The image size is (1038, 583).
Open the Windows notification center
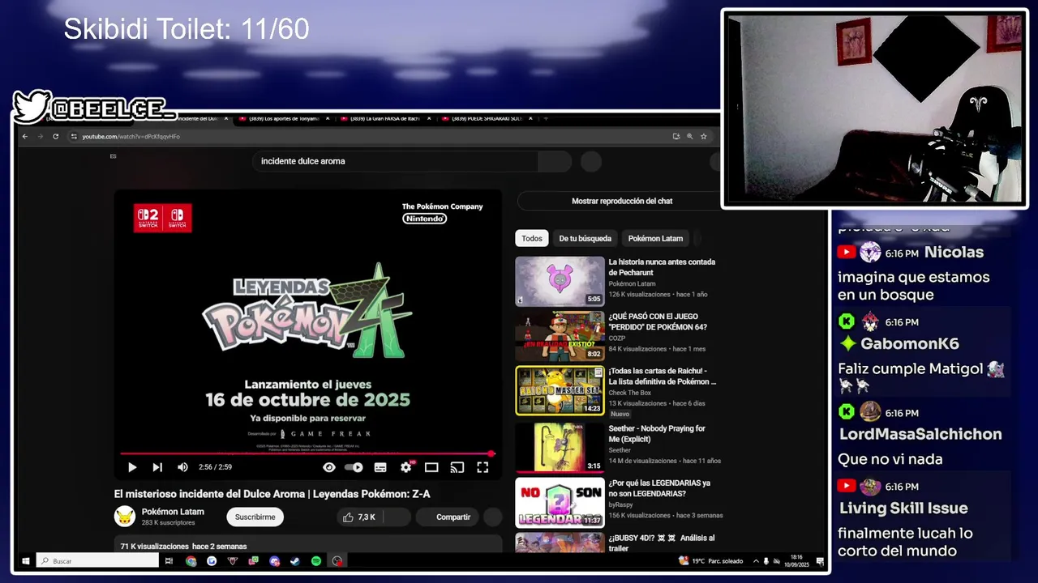pos(820,560)
